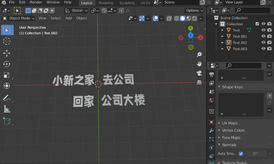Hide Text.003 in viewport
274x164 pixels.
(263, 49)
